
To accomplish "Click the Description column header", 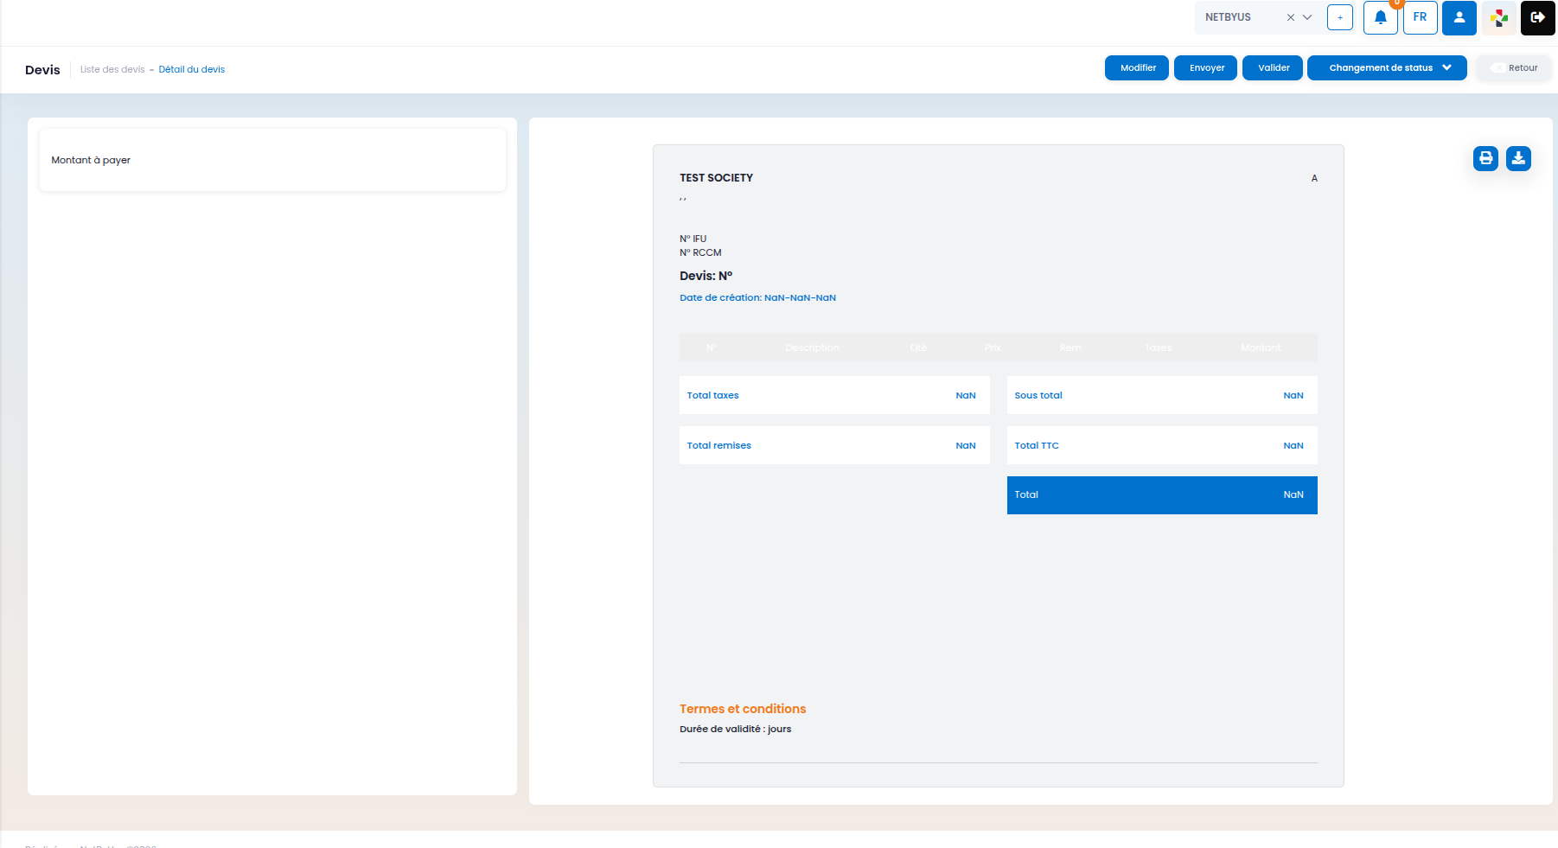I will coord(812,348).
